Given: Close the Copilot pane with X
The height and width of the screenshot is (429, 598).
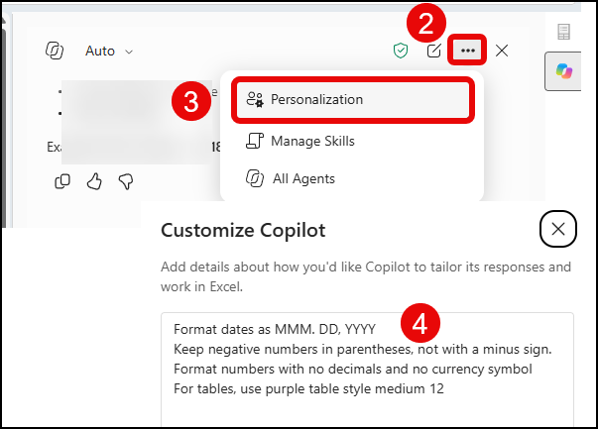Looking at the screenshot, I should coord(502,51).
